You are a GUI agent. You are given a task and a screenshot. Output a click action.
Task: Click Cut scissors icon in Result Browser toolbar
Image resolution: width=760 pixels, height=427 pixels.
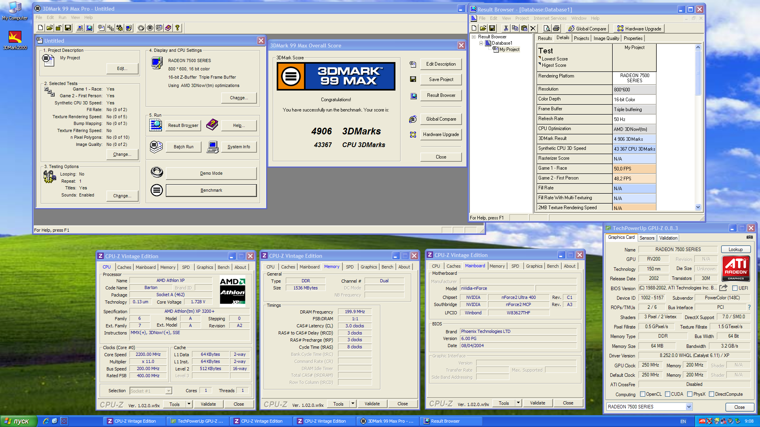tap(505, 28)
